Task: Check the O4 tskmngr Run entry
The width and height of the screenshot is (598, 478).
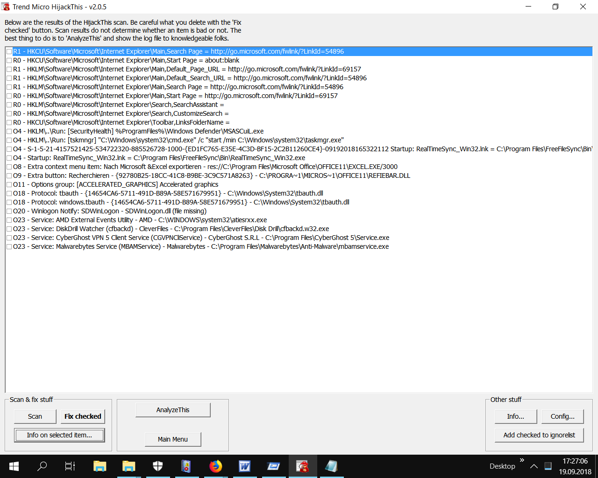Action: 9,140
